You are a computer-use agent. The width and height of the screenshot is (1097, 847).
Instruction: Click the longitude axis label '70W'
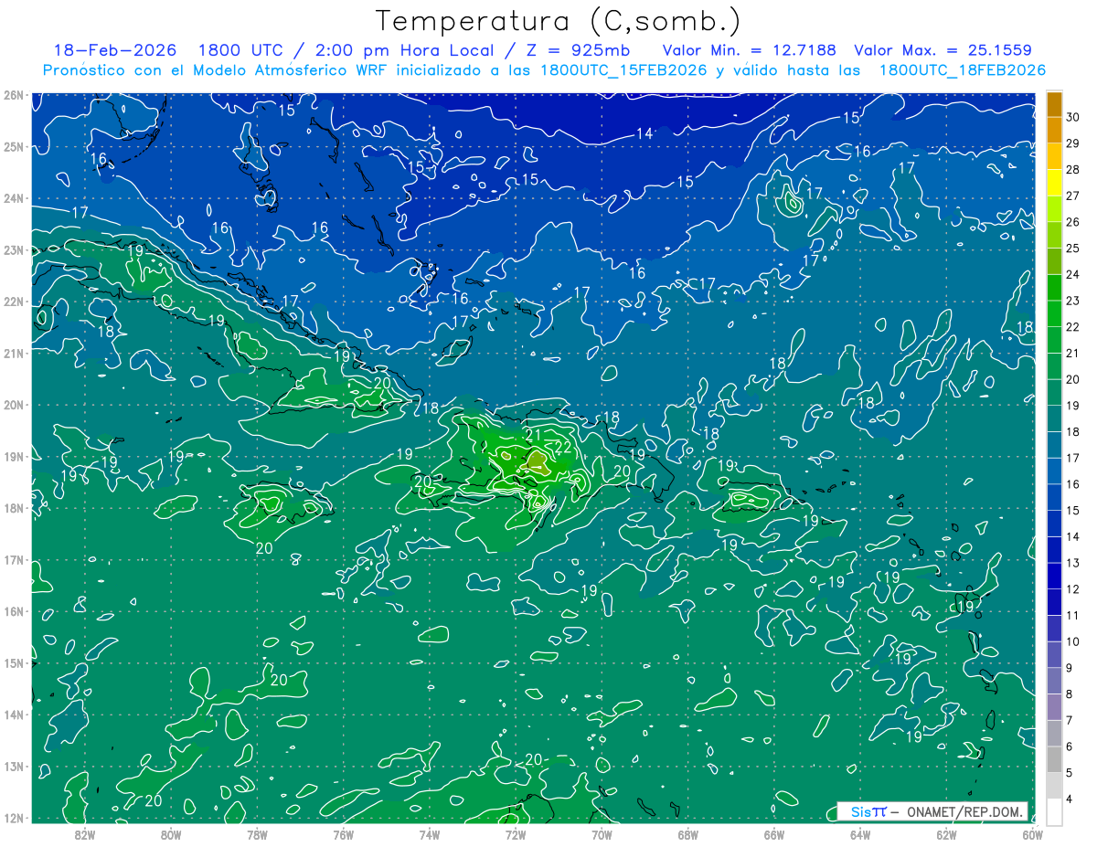tap(602, 834)
